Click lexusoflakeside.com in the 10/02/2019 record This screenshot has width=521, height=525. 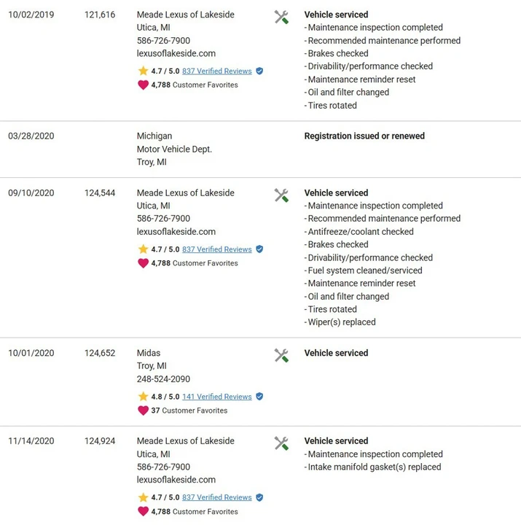tap(176, 53)
